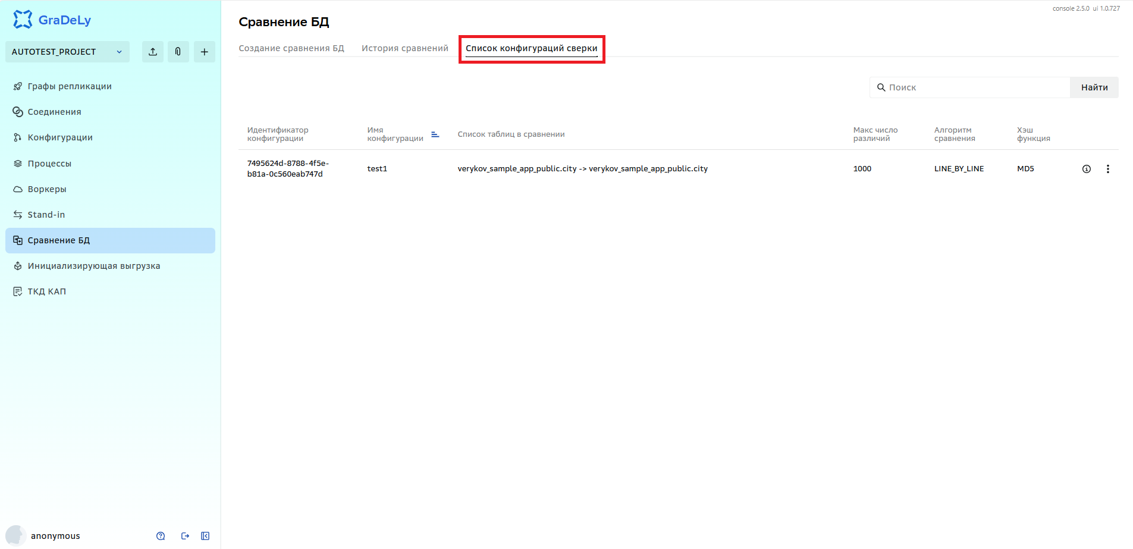Select Список конфигураций сверки tab
This screenshot has height=549, width=1133.
coord(532,48)
